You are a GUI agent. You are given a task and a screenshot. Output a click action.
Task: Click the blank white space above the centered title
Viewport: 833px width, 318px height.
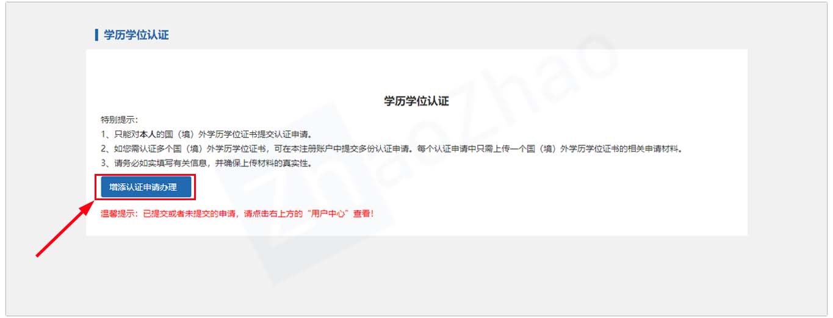coord(416,70)
